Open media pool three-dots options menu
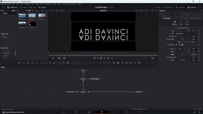The image size is (203, 114). click(46, 11)
